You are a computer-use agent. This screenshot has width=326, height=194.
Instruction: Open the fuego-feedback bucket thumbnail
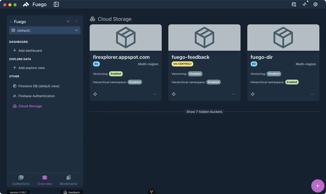coord(204,38)
